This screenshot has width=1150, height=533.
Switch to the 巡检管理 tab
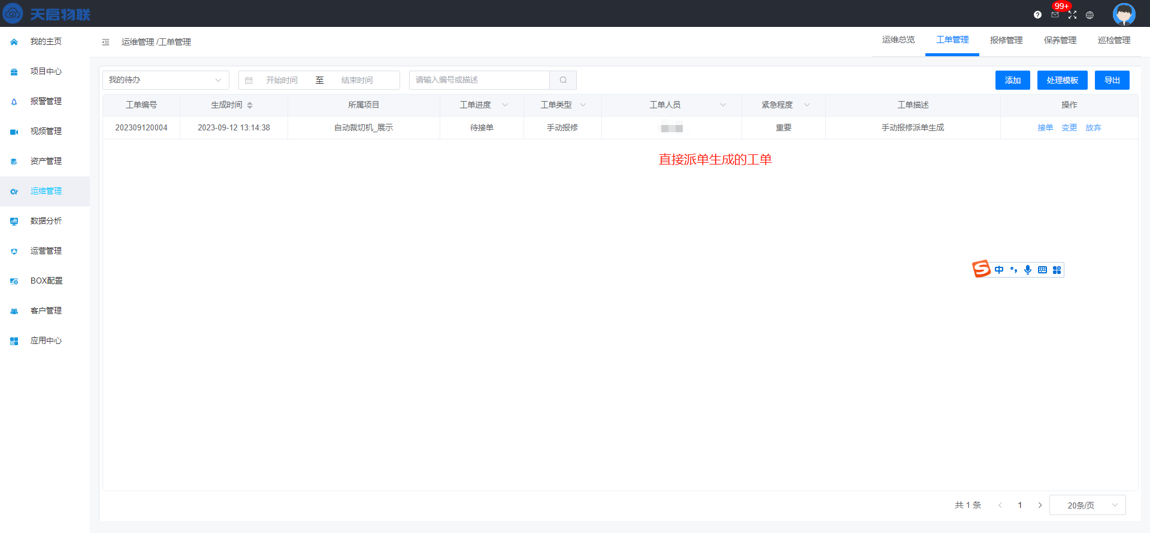(x=1114, y=40)
